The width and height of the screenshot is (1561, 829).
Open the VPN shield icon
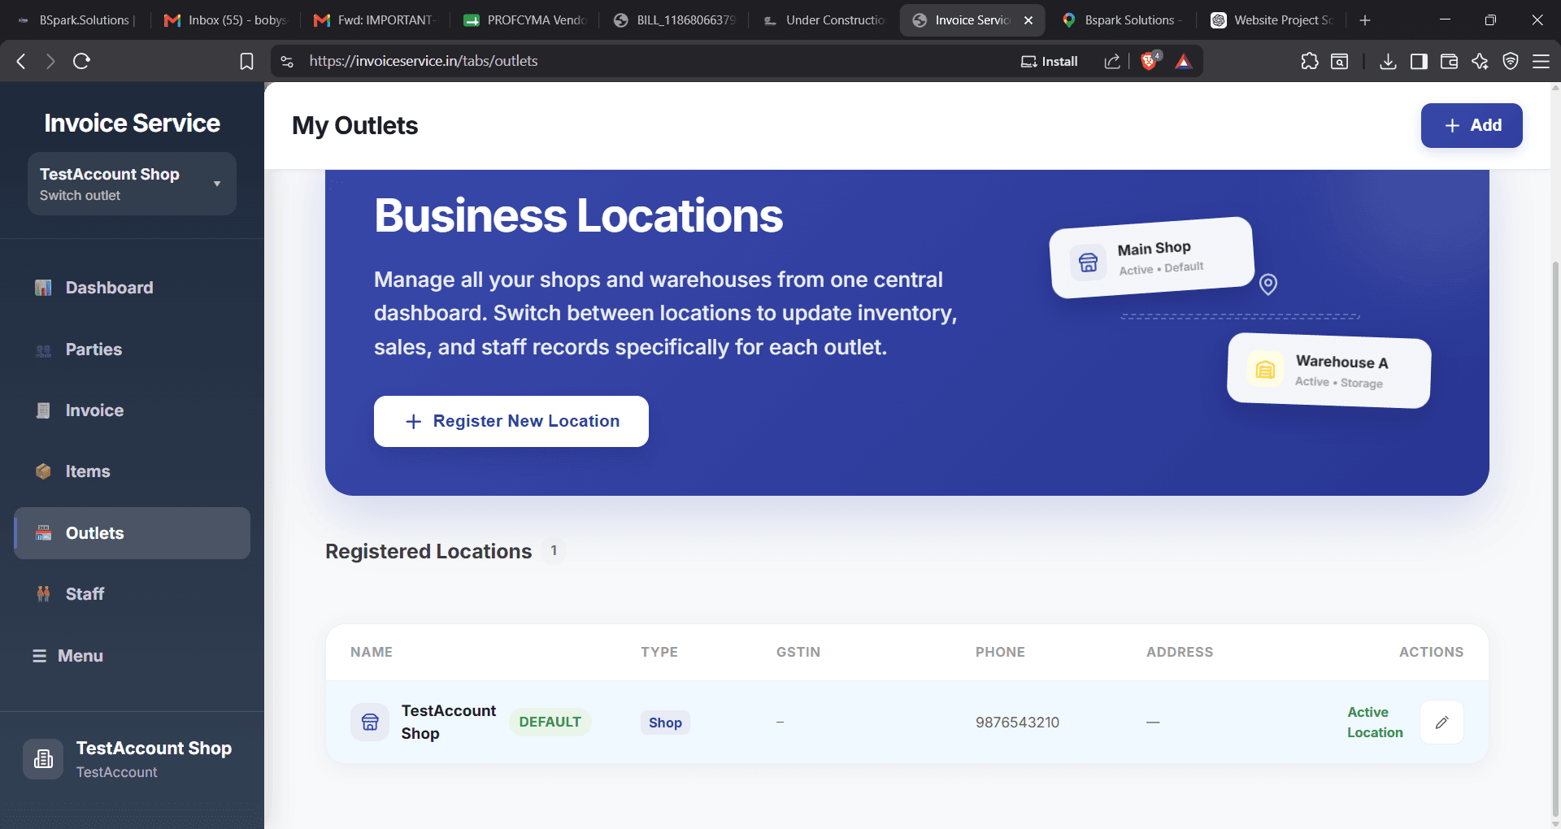(1511, 61)
